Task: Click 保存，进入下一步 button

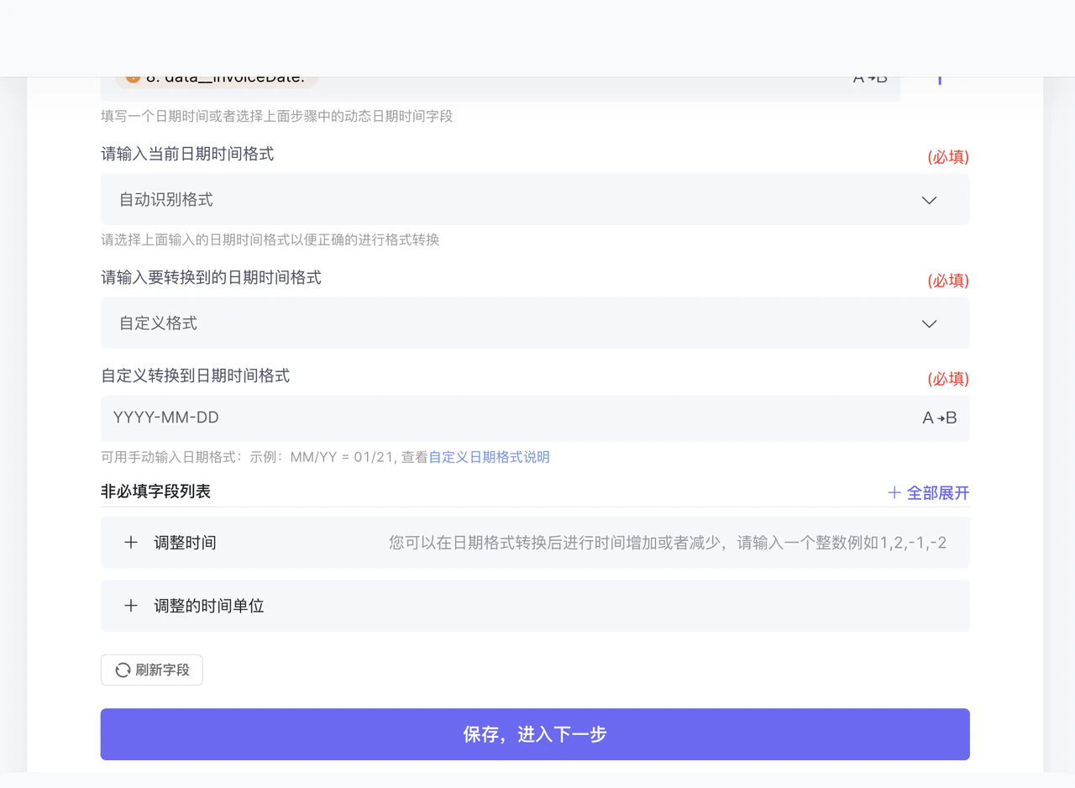Action: tap(535, 734)
